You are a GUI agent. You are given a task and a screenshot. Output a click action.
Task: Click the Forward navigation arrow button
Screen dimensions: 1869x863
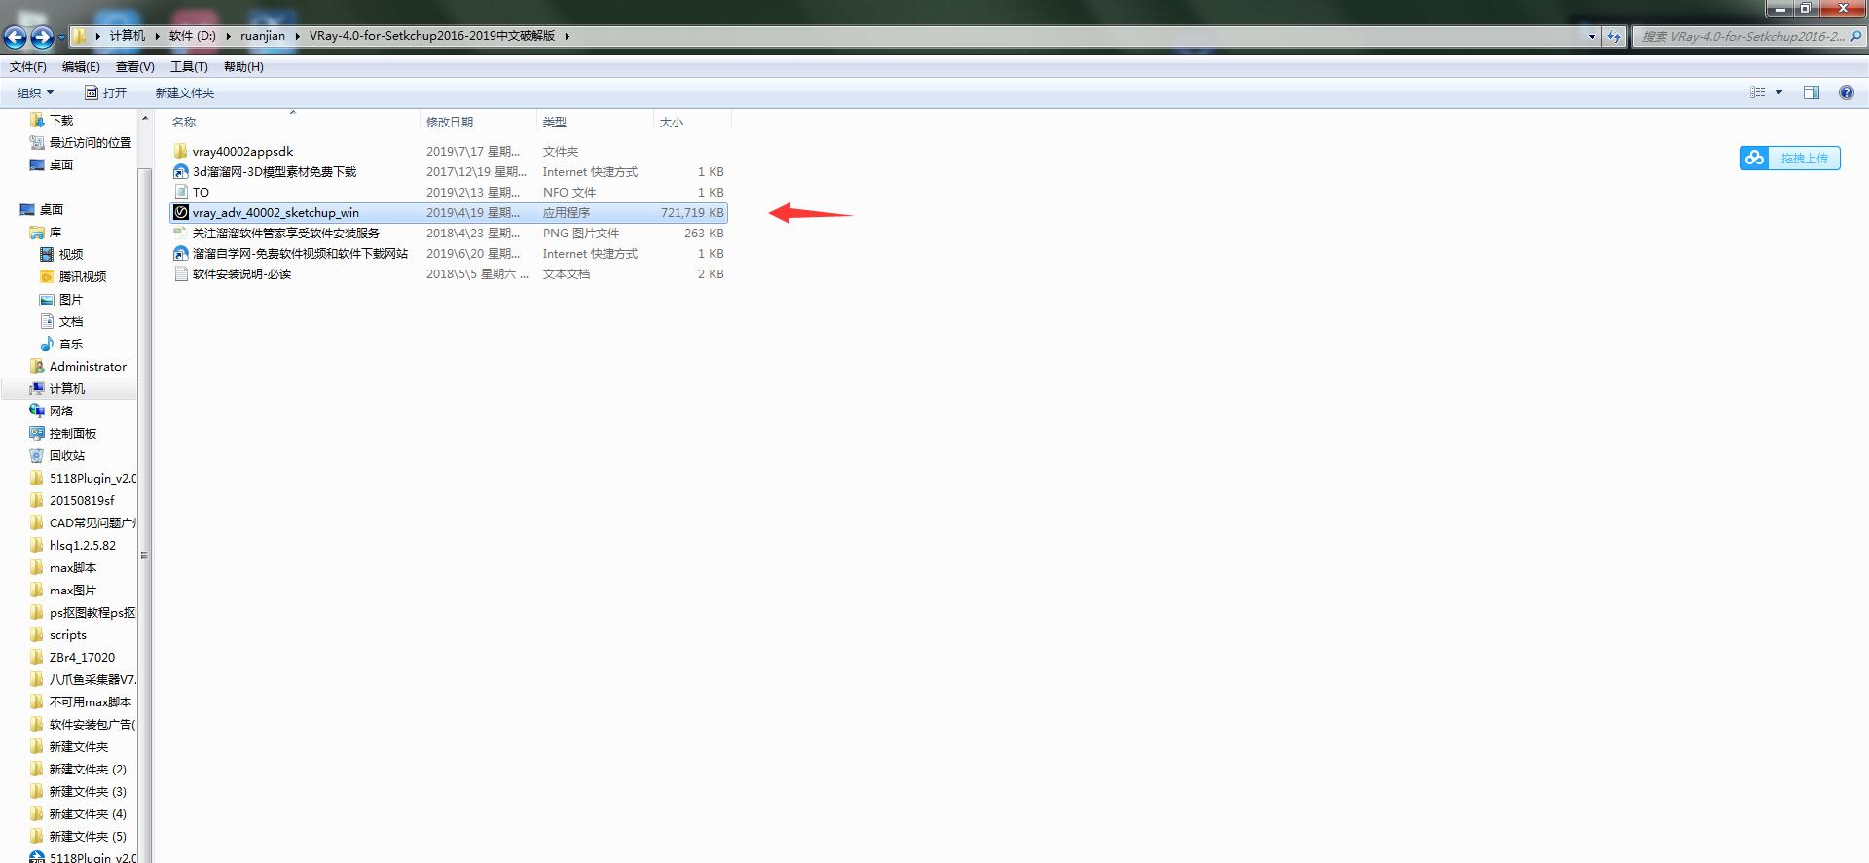(42, 37)
